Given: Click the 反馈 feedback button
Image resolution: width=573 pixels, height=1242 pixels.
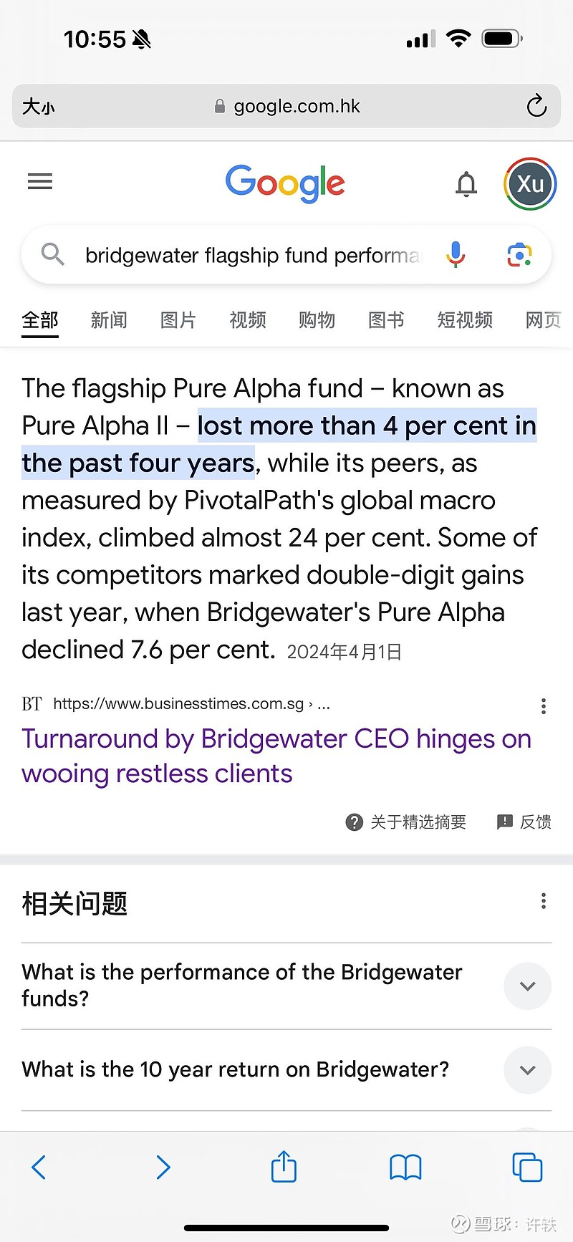Looking at the screenshot, I should pos(524,822).
